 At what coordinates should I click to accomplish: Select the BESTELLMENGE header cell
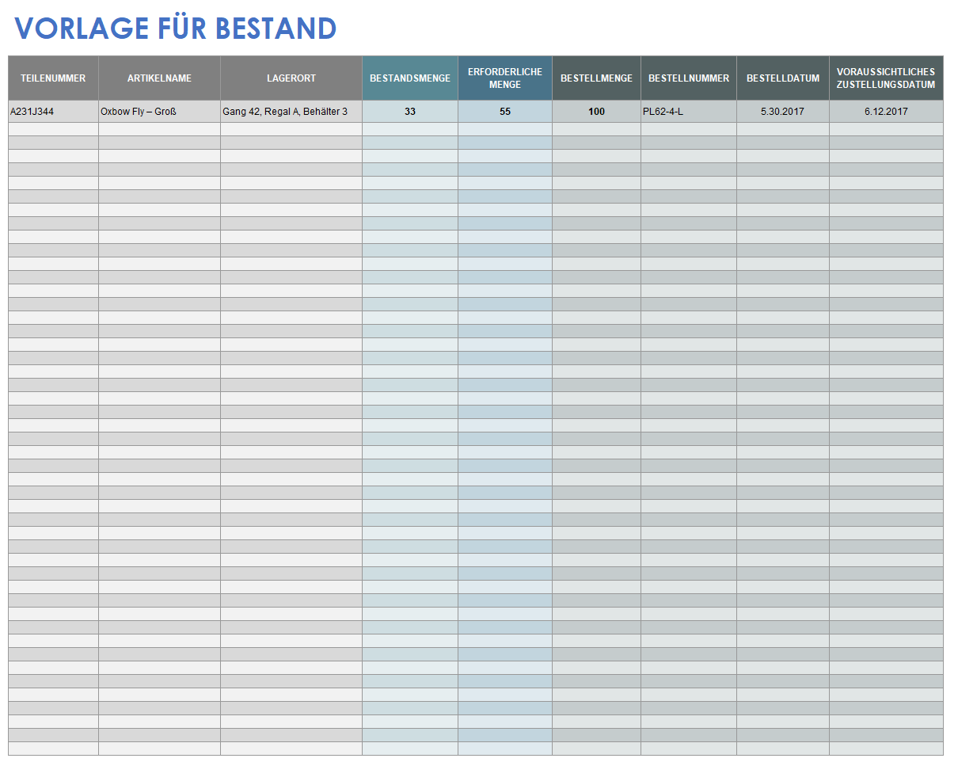pyautogui.click(x=596, y=78)
